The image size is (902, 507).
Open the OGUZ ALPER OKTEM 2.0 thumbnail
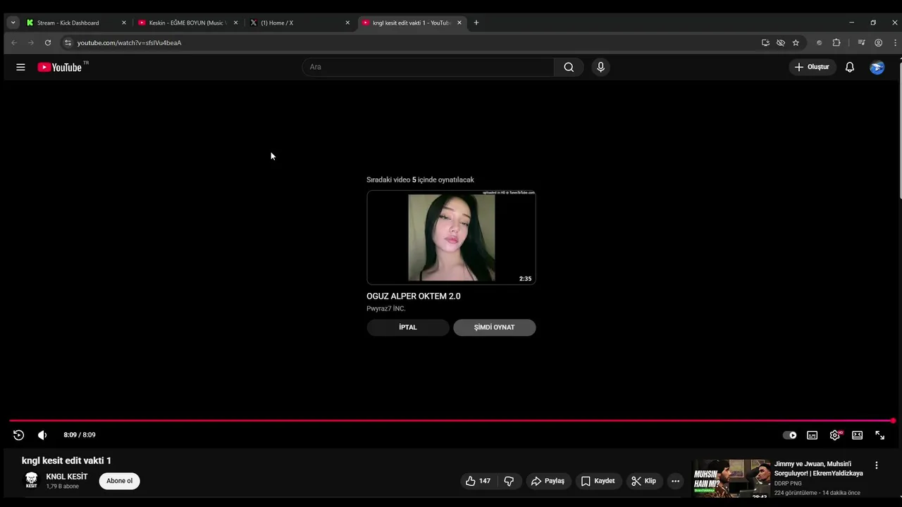[x=451, y=237]
